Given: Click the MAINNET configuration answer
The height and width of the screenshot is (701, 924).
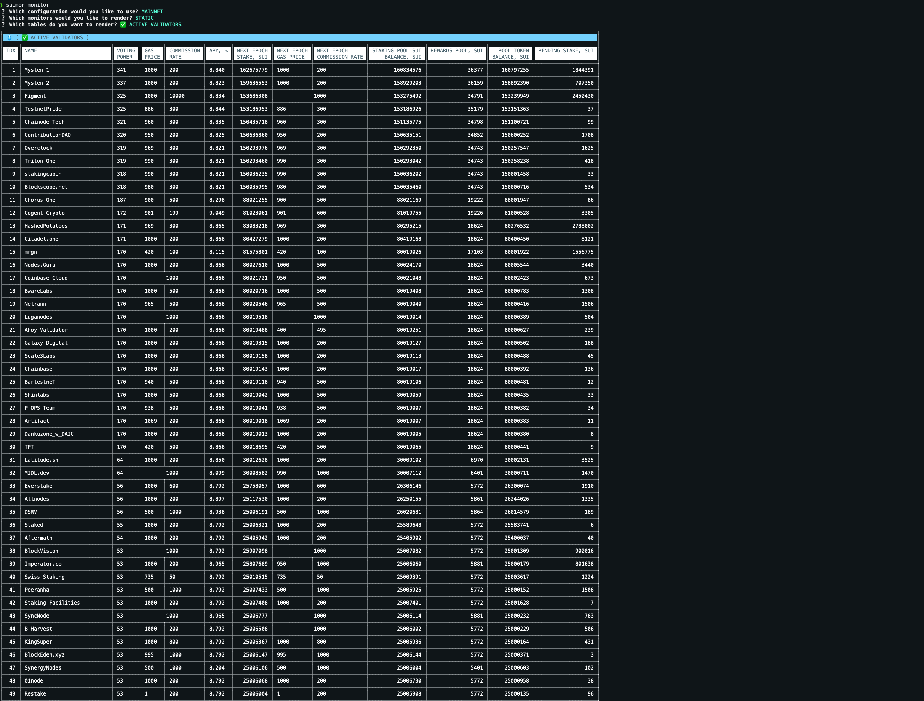Looking at the screenshot, I should (x=152, y=12).
